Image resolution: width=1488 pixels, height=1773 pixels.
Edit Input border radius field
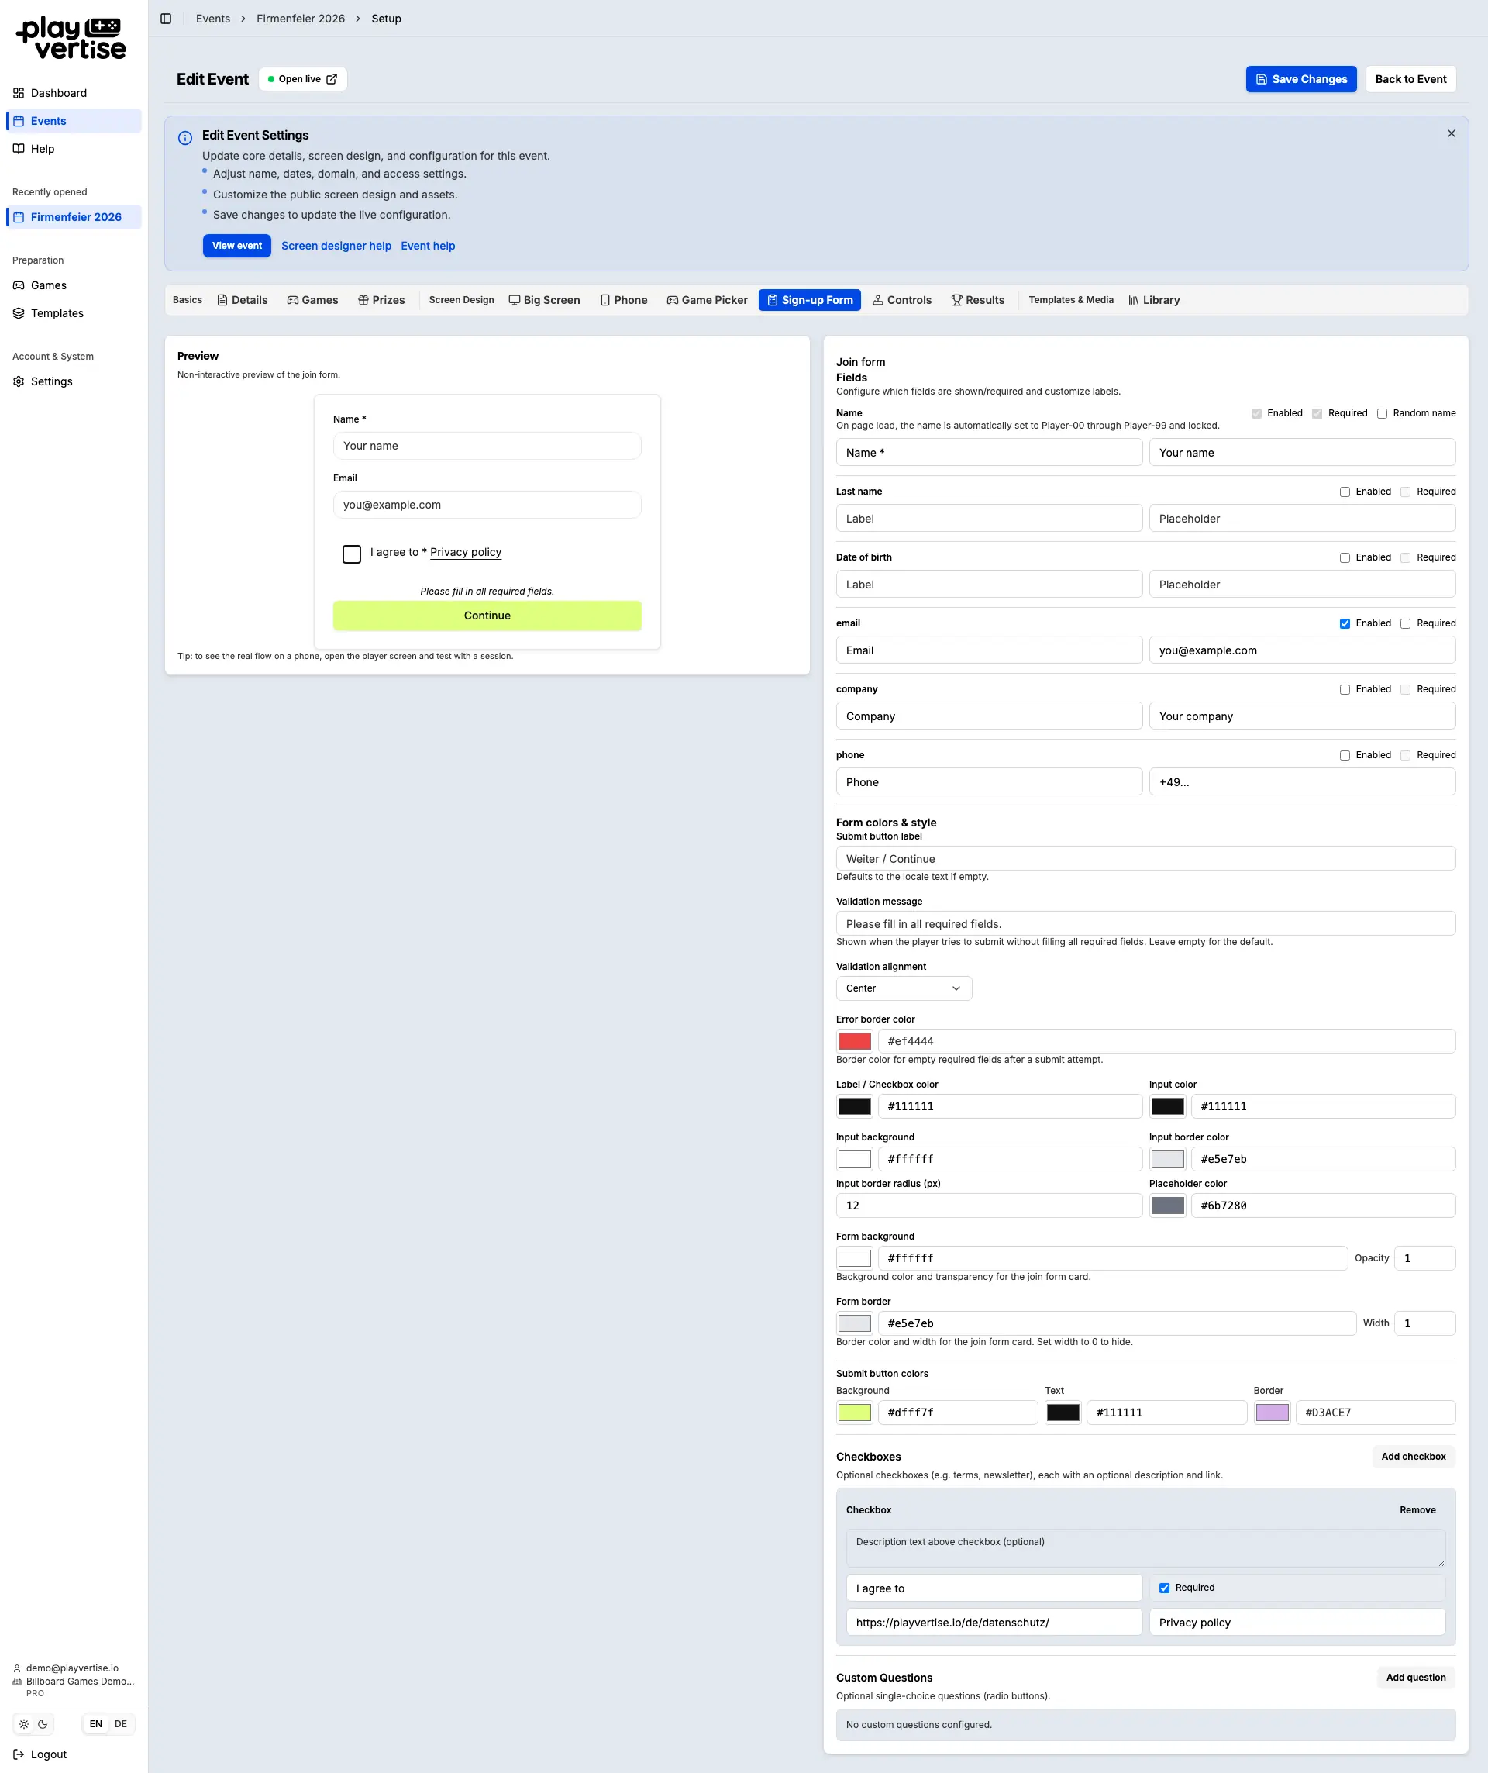pyautogui.click(x=988, y=1206)
